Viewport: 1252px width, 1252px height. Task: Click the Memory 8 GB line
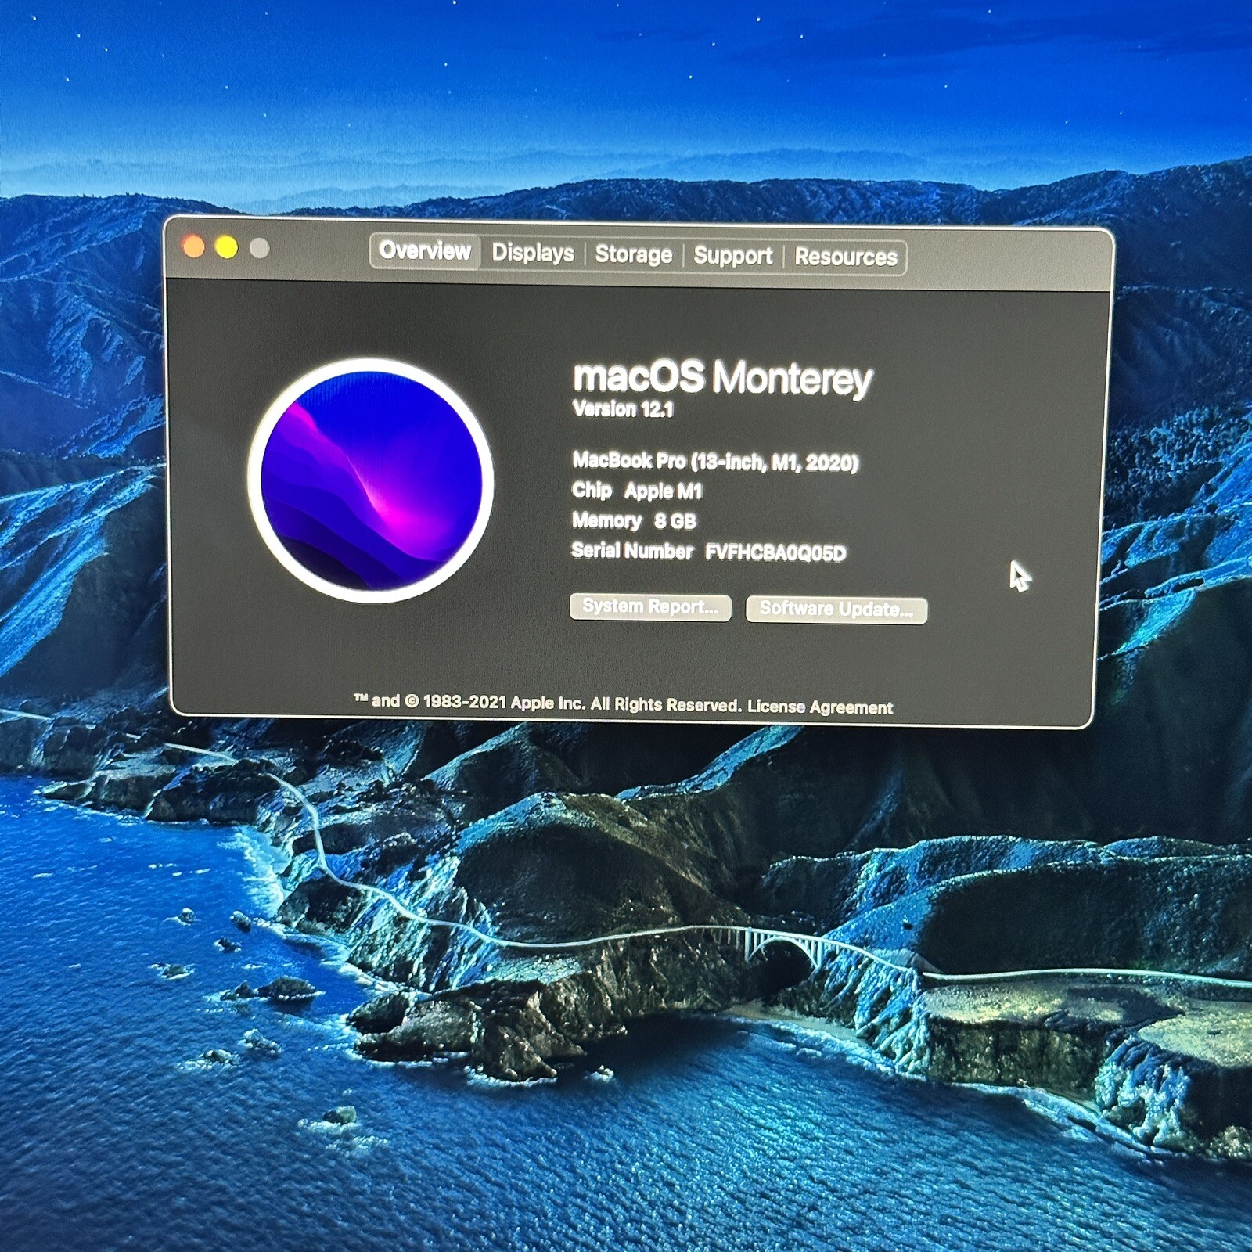tap(634, 521)
